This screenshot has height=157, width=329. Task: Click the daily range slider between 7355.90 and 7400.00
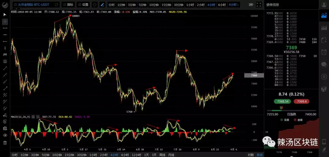click(x=291, y=110)
